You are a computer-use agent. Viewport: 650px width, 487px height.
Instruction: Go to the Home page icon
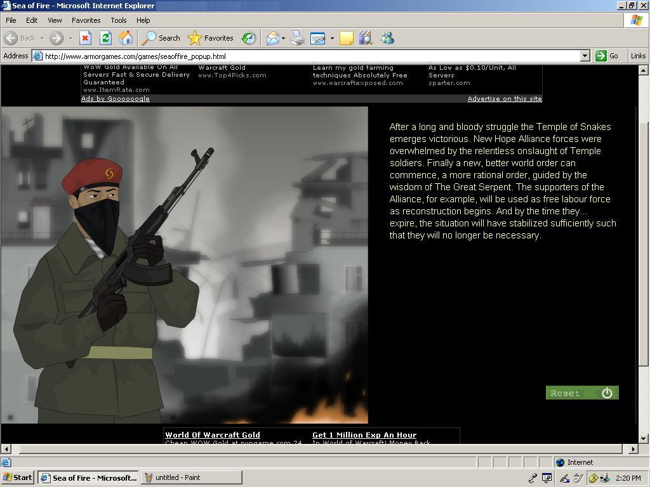point(126,38)
